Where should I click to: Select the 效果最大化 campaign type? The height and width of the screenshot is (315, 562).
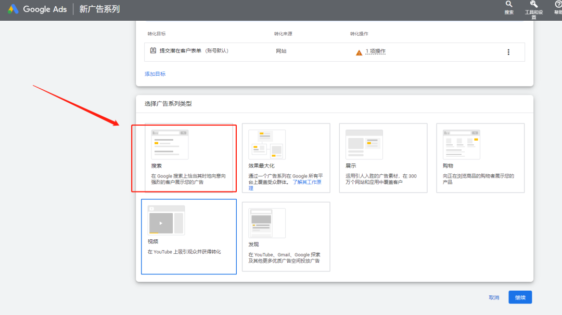[x=286, y=158]
